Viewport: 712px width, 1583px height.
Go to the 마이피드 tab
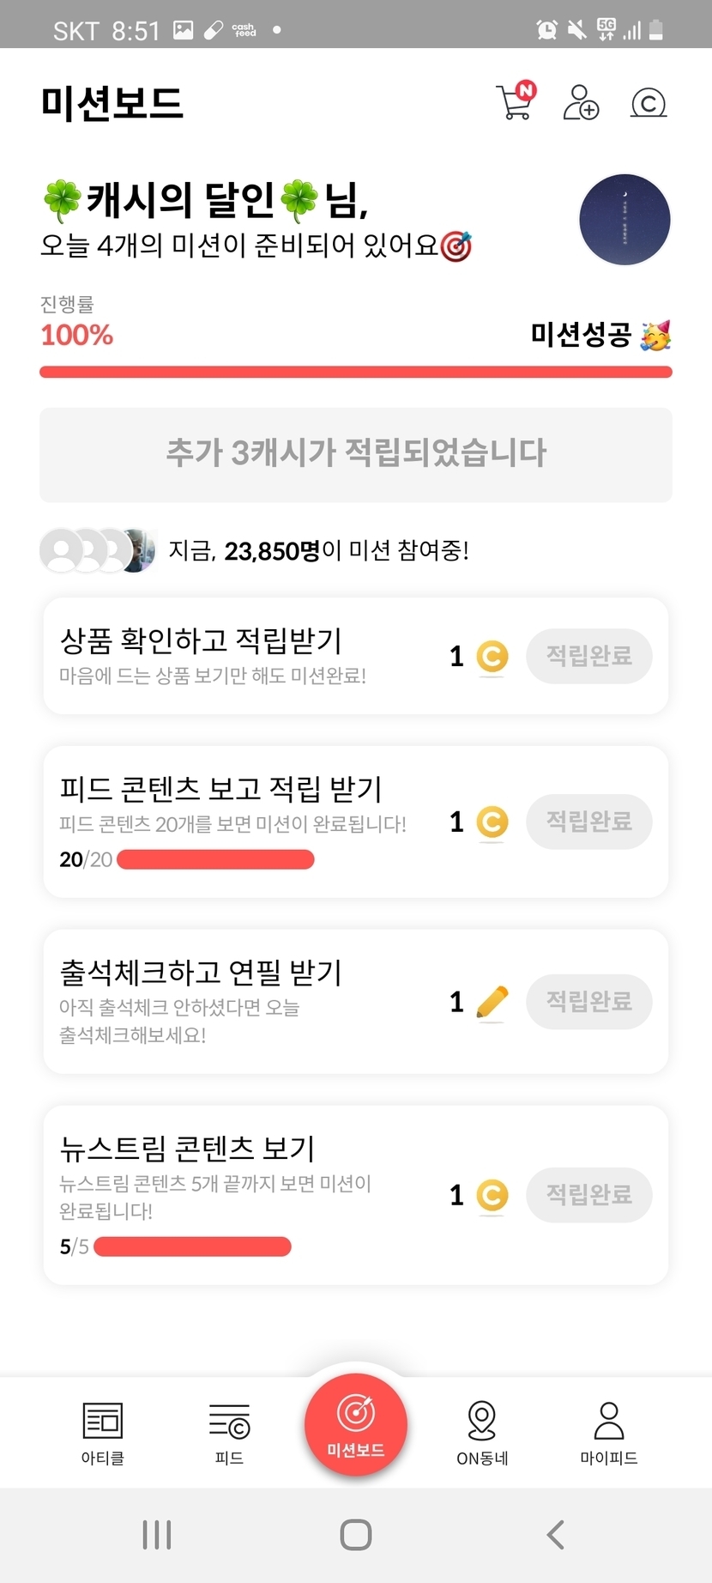point(608,1432)
